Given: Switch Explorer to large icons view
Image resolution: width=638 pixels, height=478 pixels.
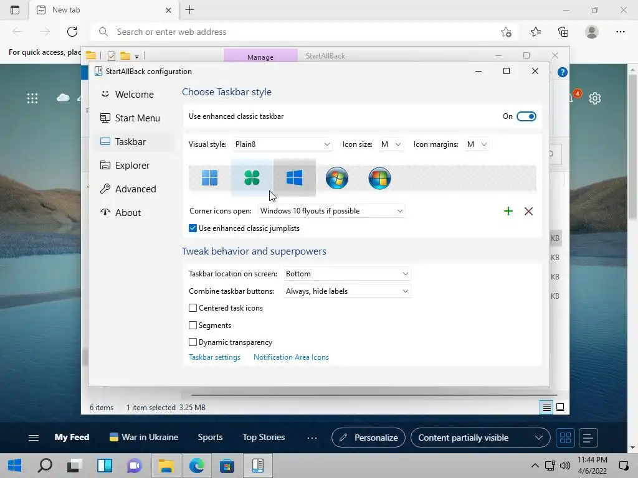Looking at the screenshot, I should pos(560,407).
